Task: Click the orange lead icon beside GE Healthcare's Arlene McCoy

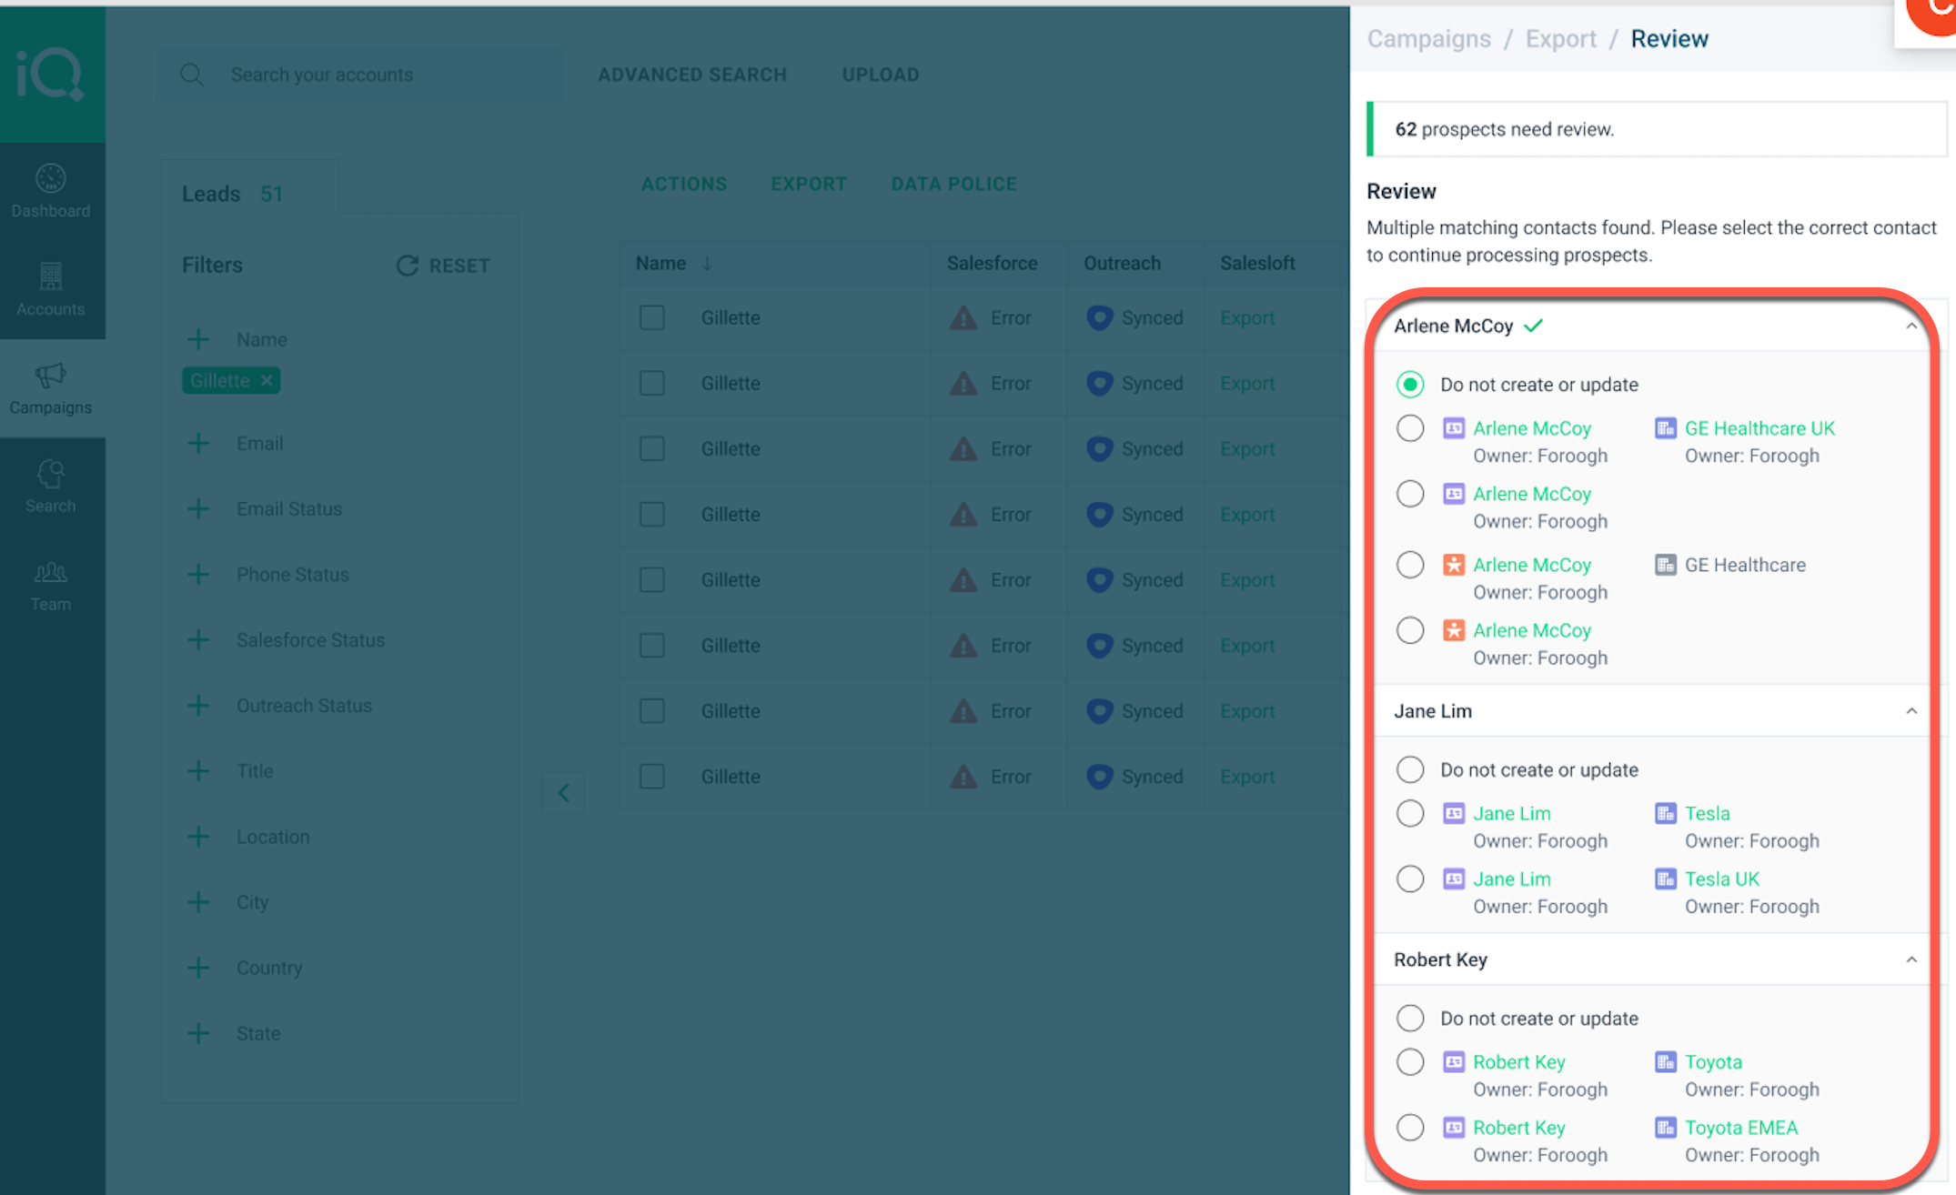Action: tap(1454, 564)
